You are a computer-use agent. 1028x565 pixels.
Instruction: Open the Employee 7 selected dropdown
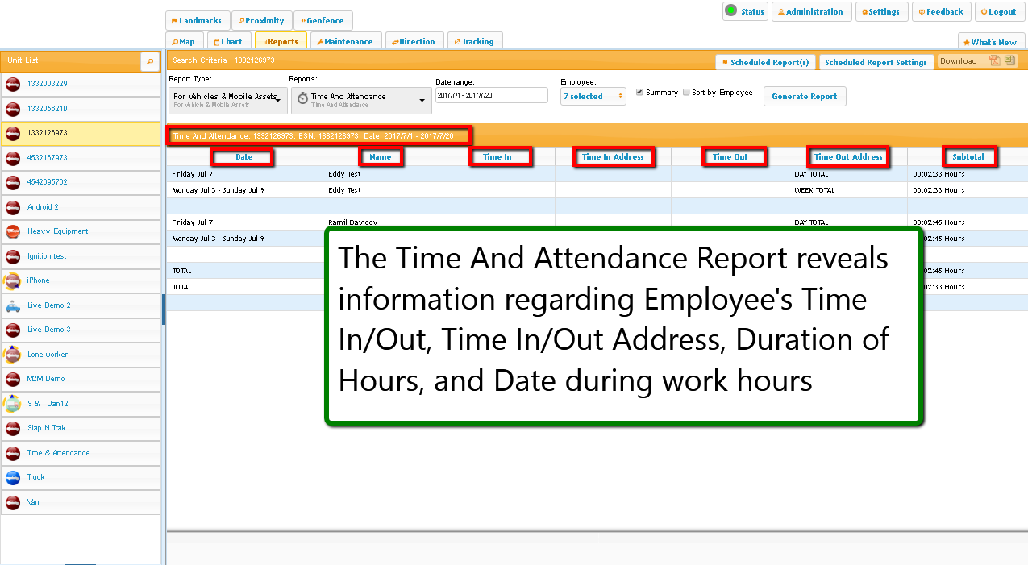pyautogui.click(x=593, y=97)
